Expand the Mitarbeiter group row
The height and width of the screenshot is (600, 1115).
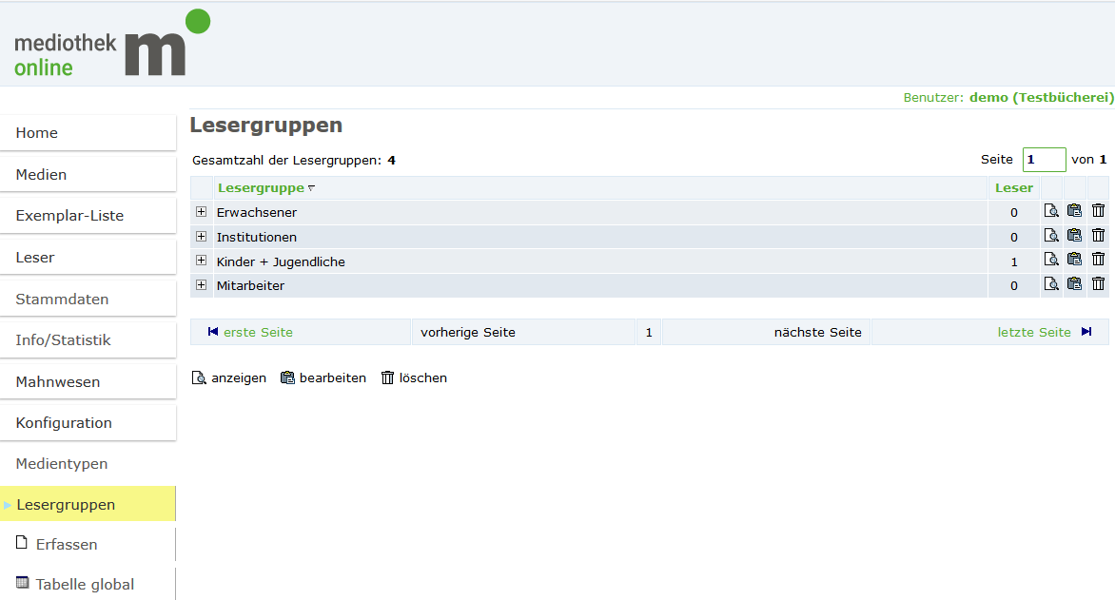[x=201, y=285]
